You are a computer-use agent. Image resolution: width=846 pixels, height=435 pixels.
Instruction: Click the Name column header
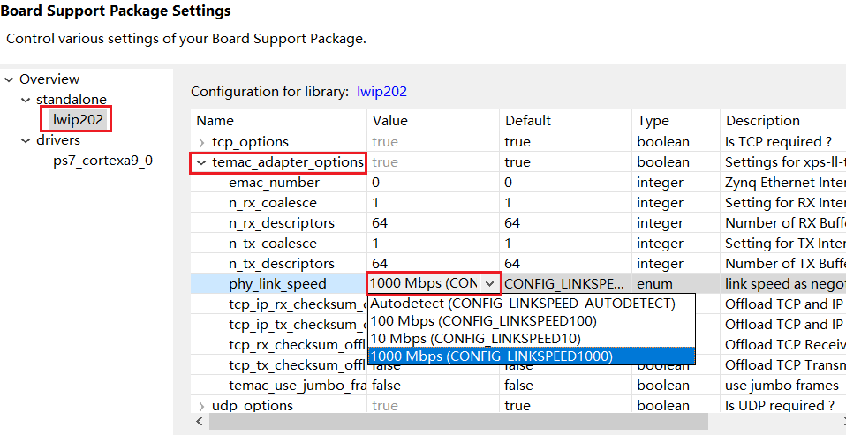[x=215, y=121]
